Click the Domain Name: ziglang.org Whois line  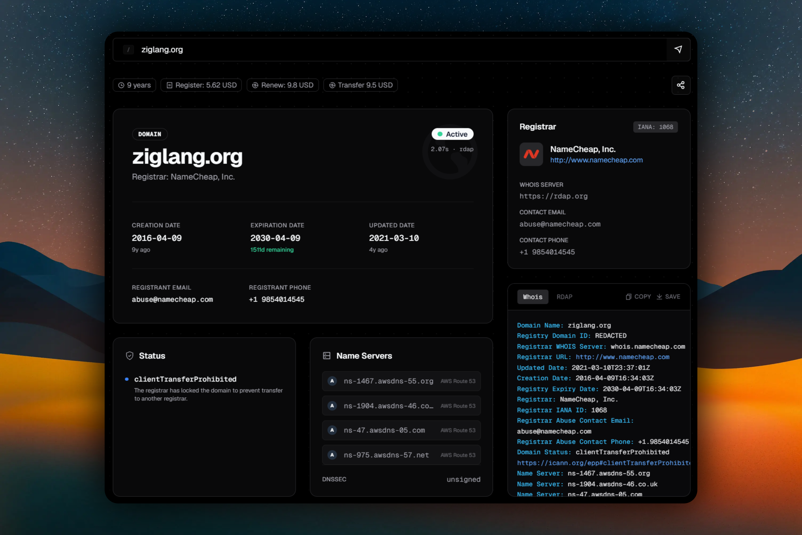point(564,325)
